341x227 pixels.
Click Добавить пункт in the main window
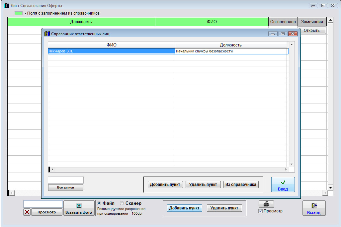(x=184, y=208)
